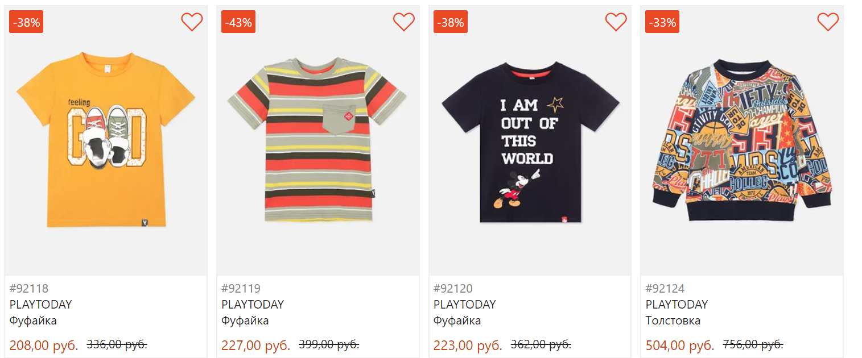Screen dimensions: 862x358
Task: Open the colorful printed sweatshirt image
Action: click(741, 139)
